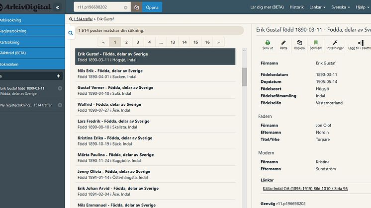Image resolution: width=371 pixels, height=208 pixels.
Task: Select the Kristina Erika result
Action: [155, 140]
